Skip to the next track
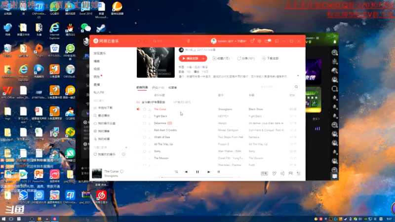The height and width of the screenshot is (222, 395). pyautogui.click(x=208, y=172)
